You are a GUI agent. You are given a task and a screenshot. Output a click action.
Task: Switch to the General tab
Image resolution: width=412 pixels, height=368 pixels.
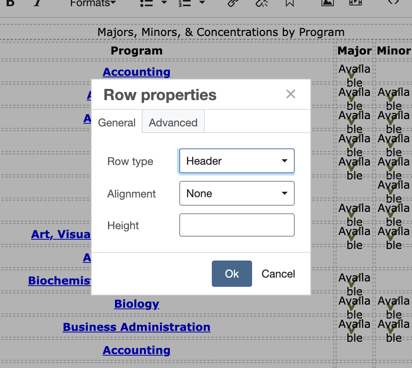coord(117,122)
